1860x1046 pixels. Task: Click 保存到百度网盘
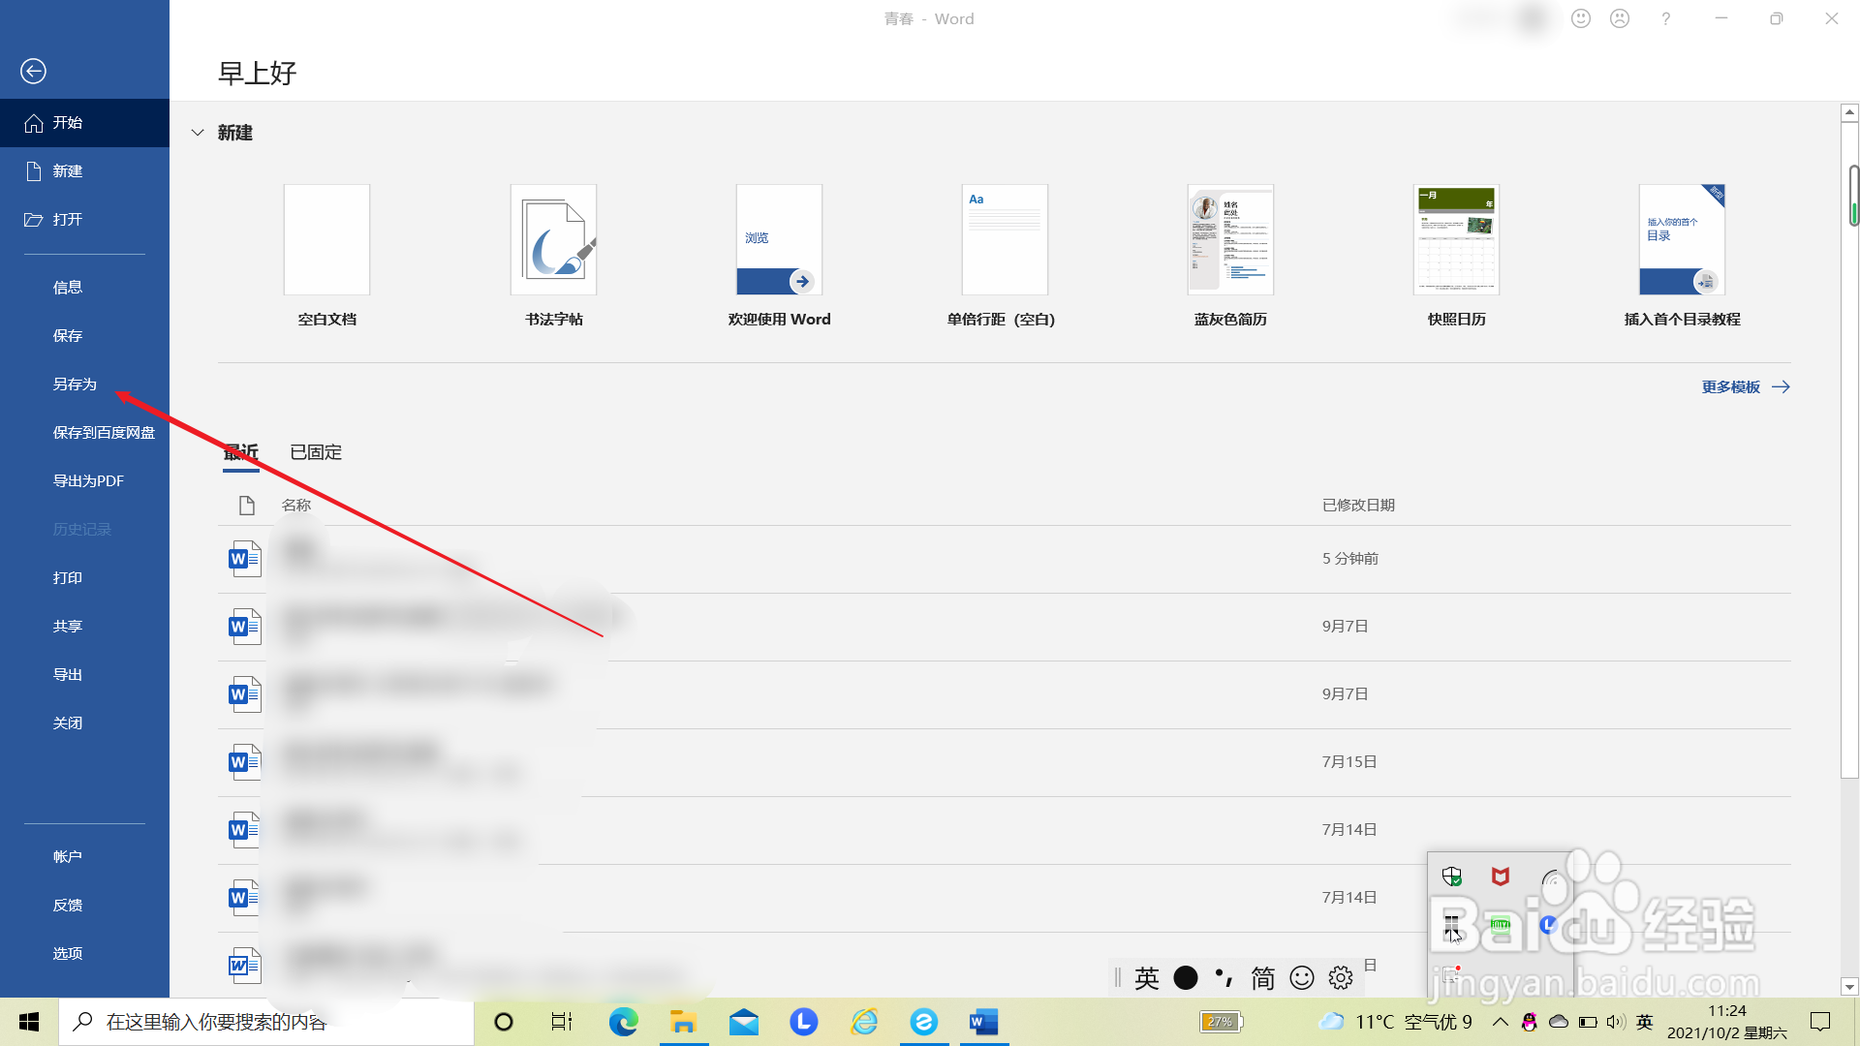pos(84,433)
